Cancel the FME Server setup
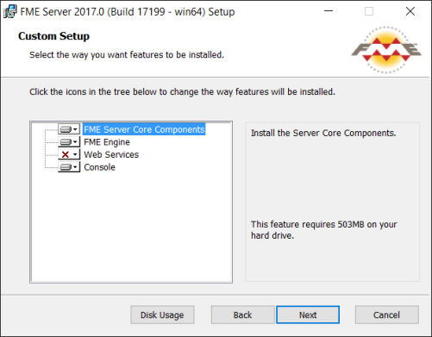 point(386,315)
